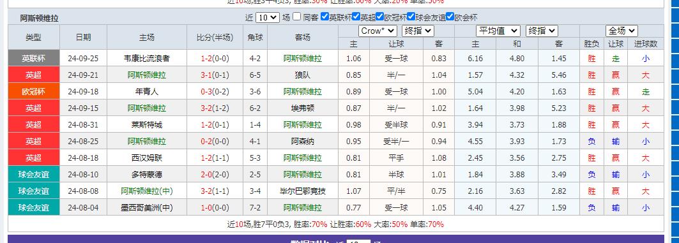This screenshot has width=679, height=243.
Task: Open the 终指 dropdown next to Crow*
Action: (x=418, y=31)
